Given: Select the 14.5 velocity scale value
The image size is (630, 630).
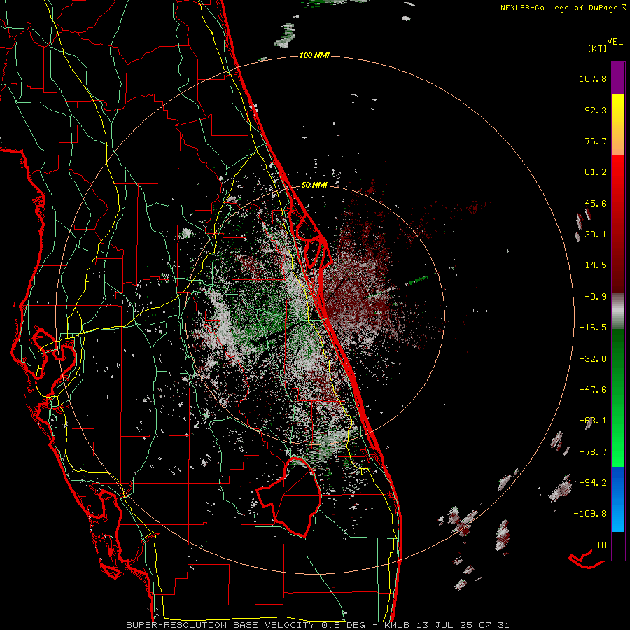Looking at the screenshot, I should [x=596, y=265].
